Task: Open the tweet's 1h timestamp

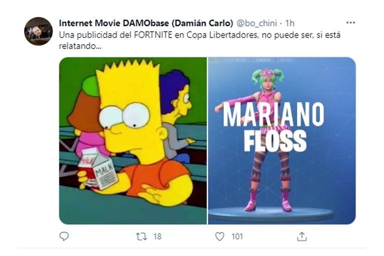Action: [x=290, y=23]
